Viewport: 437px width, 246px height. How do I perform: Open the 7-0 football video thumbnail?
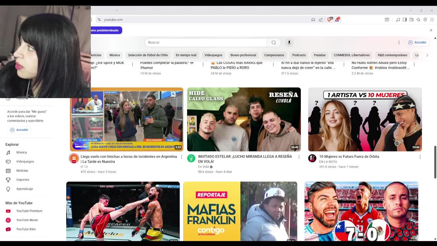pyautogui.click(x=361, y=211)
